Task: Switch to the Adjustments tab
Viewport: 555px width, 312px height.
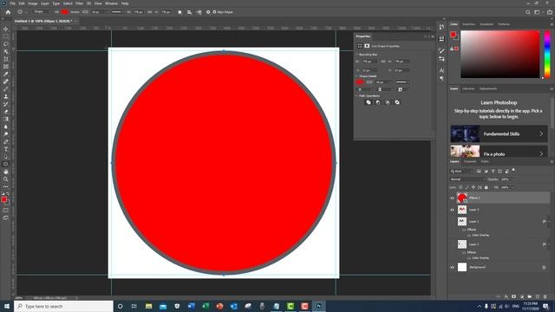Action: click(x=488, y=88)
